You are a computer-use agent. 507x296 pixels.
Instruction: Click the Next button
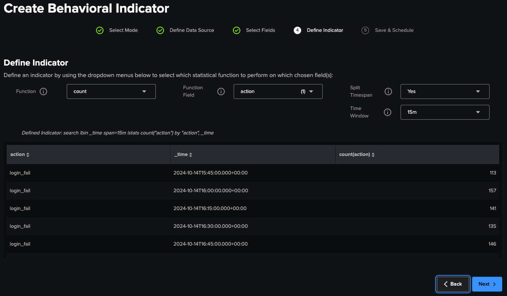pyautogui.click(x=487, y=284)
